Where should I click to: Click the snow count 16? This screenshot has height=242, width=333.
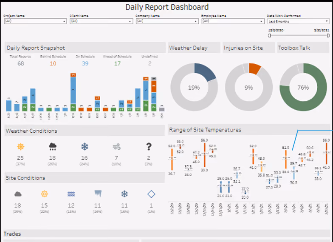pos(84,158)
